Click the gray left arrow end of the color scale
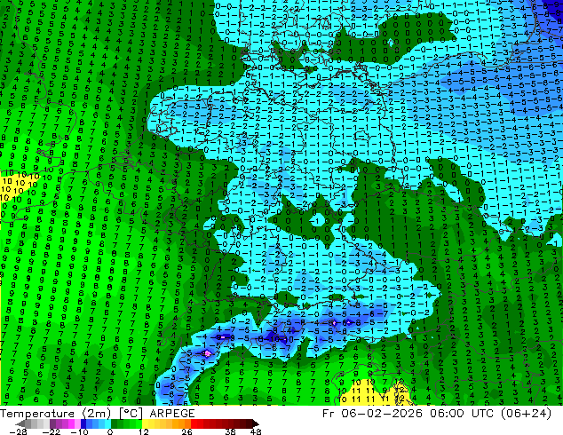Image resolution: width=563 pixels, height=435 pixels. coord(20,423)
